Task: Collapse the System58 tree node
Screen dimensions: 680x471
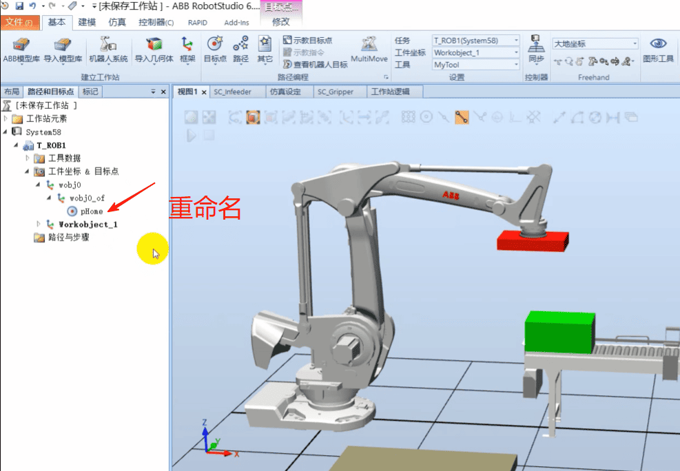Action: 6,132
